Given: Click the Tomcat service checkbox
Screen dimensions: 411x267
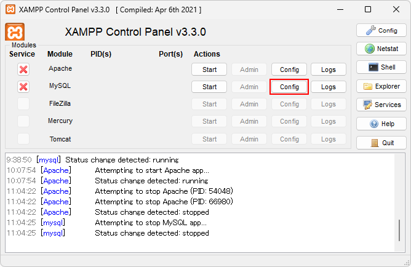Looking at the screenshot, I should [x=23, y=139].
